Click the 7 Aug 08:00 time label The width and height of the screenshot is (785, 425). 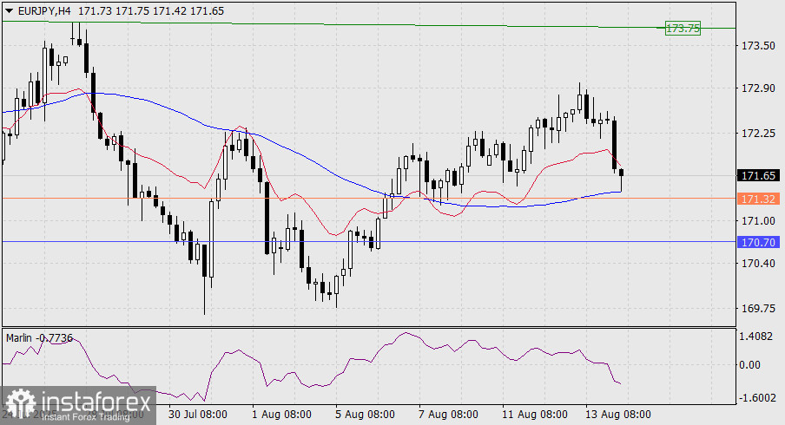click(449, 415)
